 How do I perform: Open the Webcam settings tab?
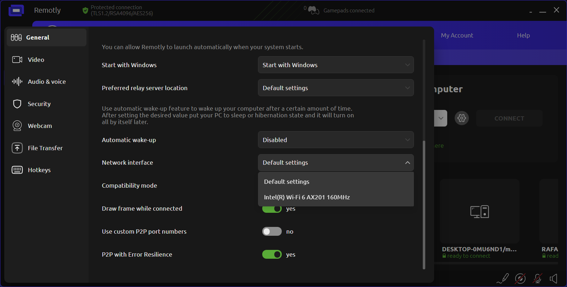tap(46, 126)
